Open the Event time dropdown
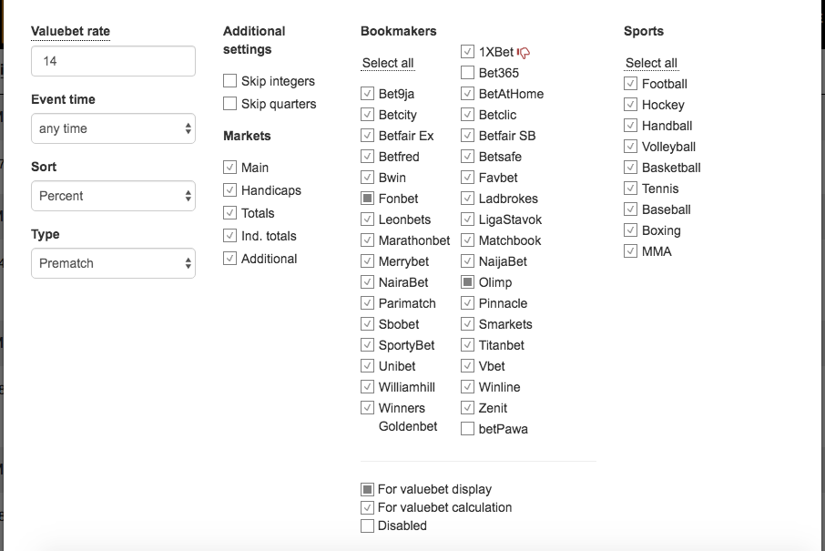825x551 pixels. (x=113, y=128)
